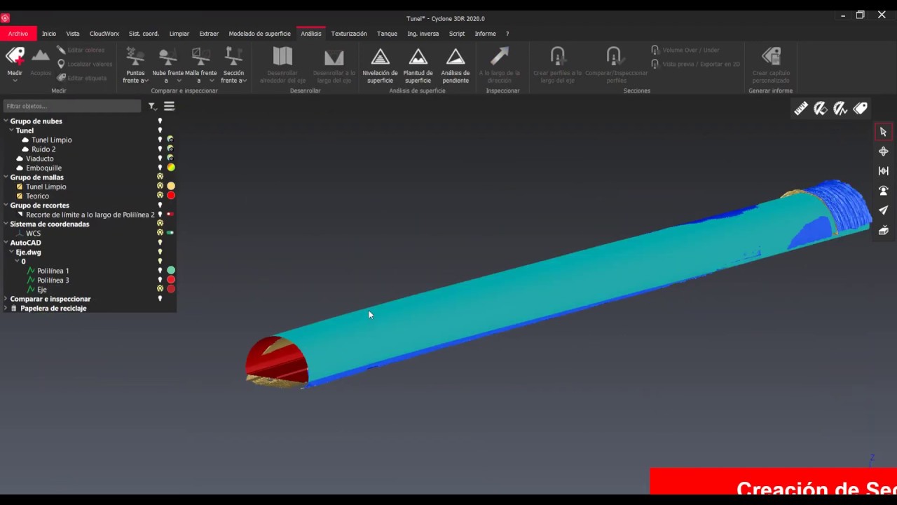Viewport: 897px width, 505px height.
Task: Open Sección frente a comparison
Action: pos(233,65)
